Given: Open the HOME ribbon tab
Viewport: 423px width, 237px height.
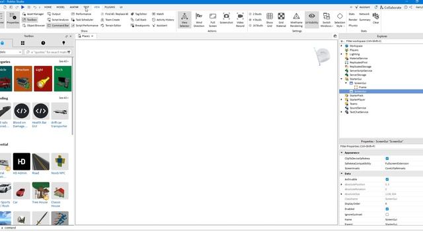Looking at the screenshot, I should (48, 7).
